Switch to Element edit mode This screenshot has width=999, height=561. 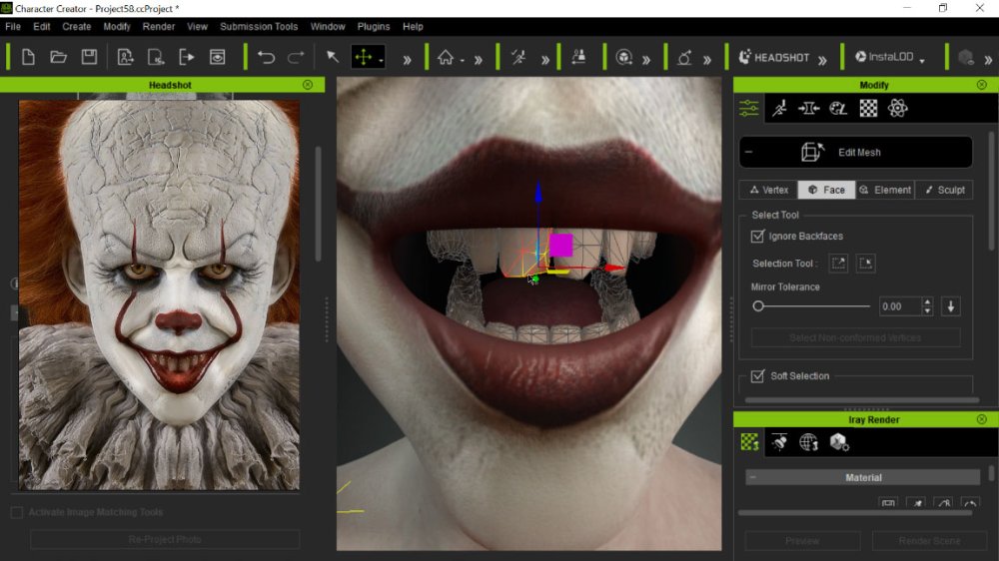click(x=885, y=190)
